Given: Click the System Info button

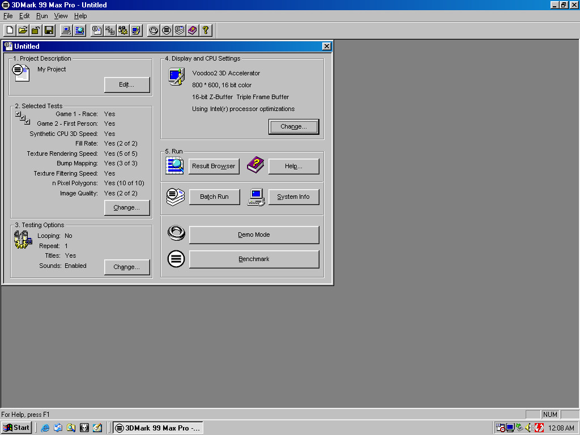Looking at the screenshot, I should coord(294,197).
